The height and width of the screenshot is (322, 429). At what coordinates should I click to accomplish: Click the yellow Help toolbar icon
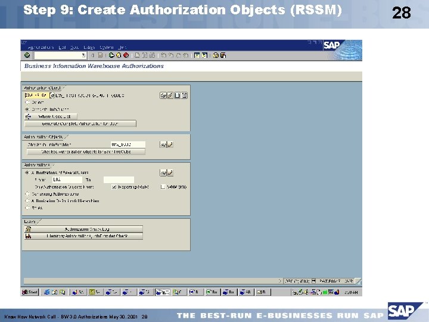click(216, 55)
